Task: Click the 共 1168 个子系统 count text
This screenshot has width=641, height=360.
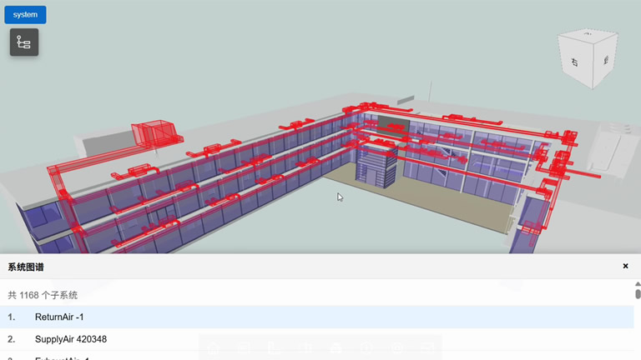Action: 43,295
